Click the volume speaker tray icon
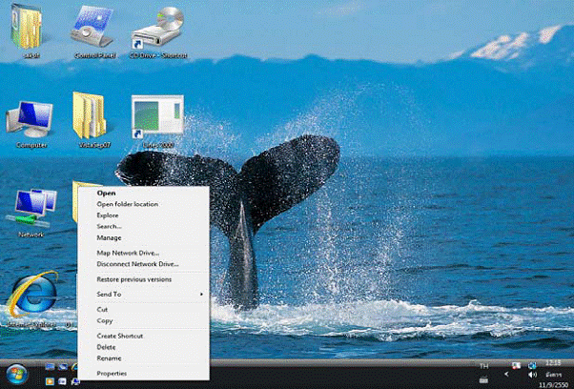Screen dimensions: 574x389 533,375
